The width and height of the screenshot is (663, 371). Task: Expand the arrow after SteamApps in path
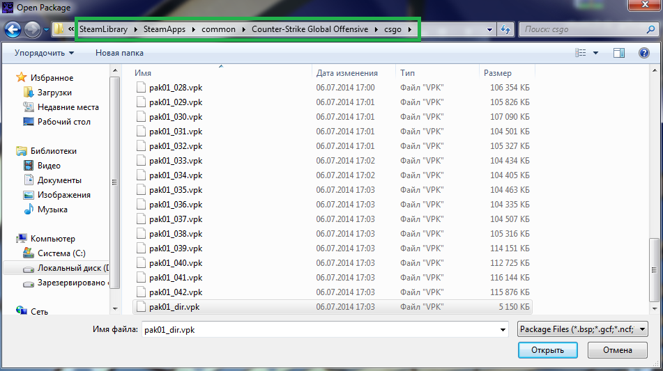[194, 29]
